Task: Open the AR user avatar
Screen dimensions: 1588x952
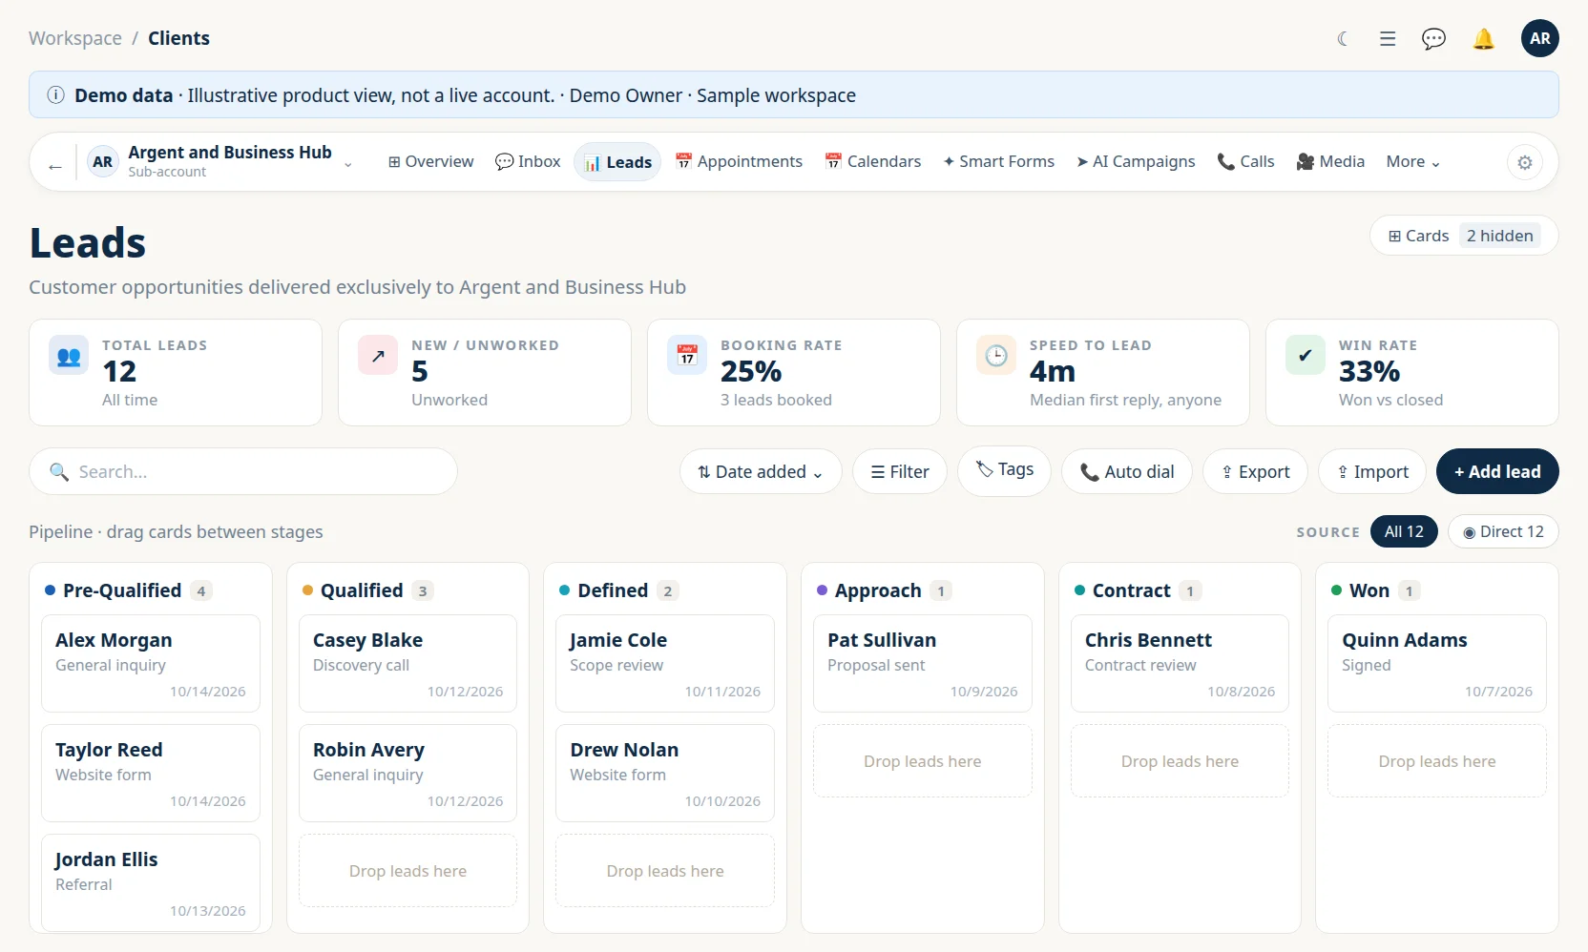Action: tap(1539, 38)
